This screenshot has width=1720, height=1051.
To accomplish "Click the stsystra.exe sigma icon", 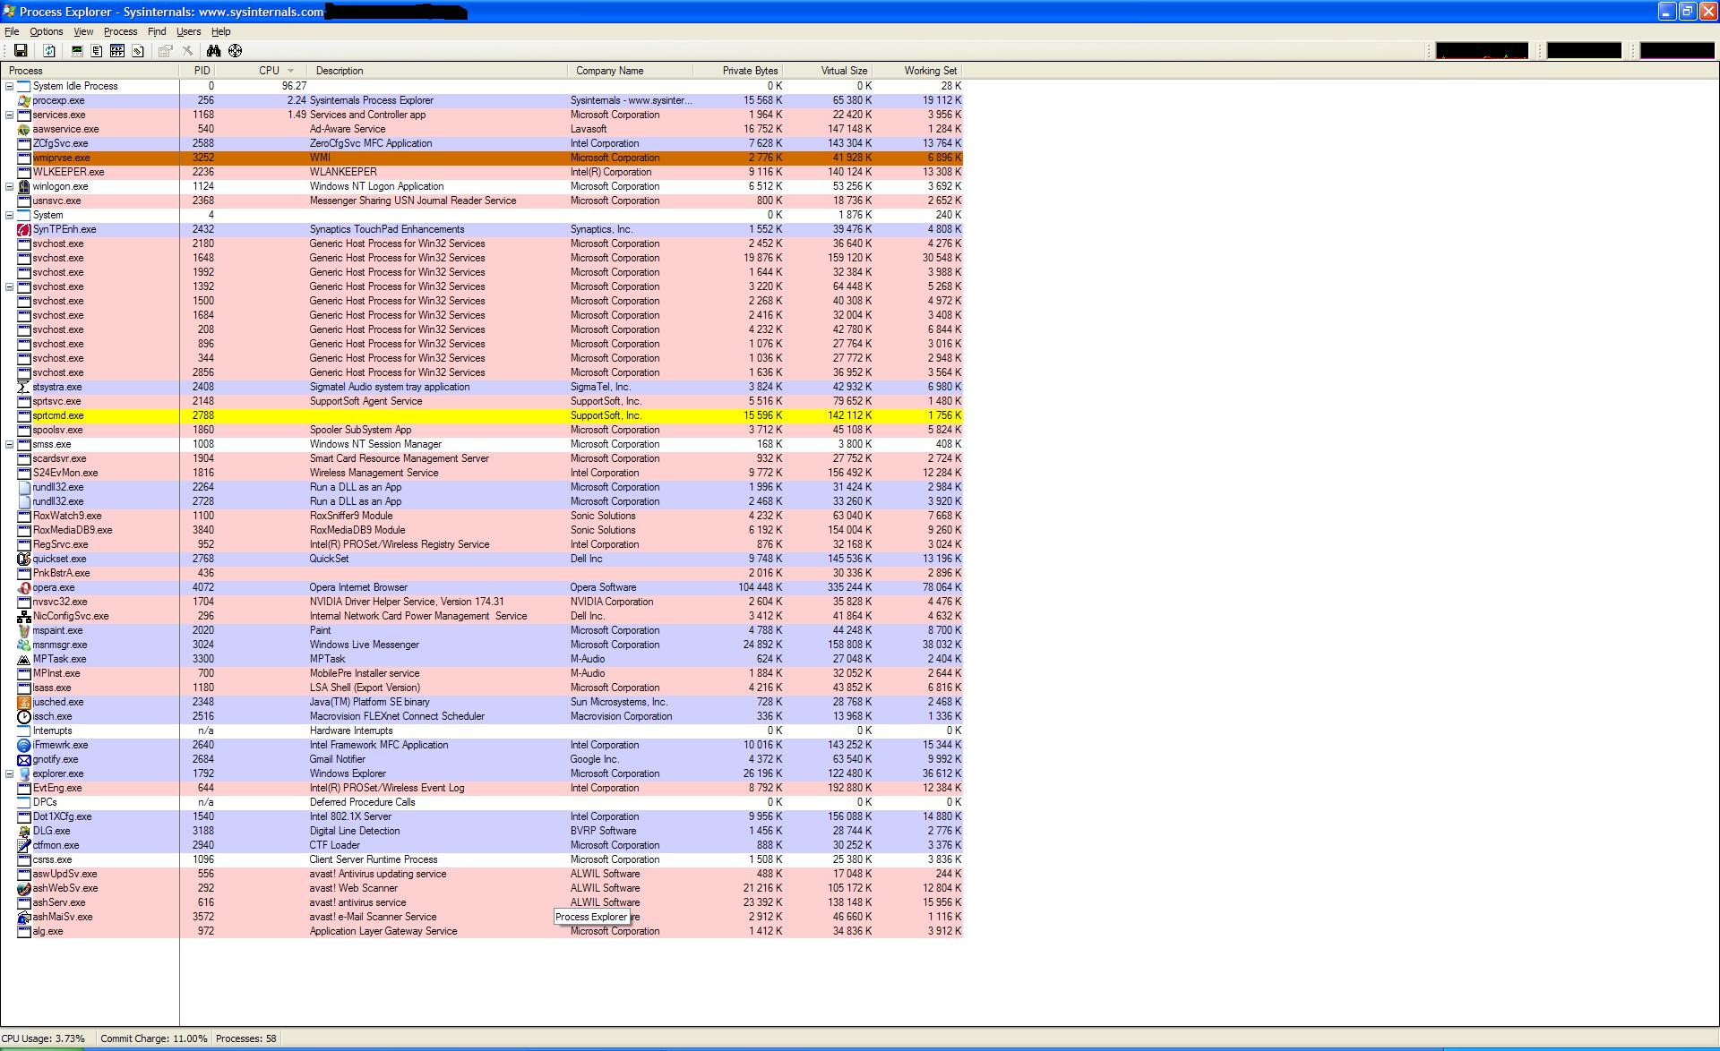I will click(x=24, y=387).
